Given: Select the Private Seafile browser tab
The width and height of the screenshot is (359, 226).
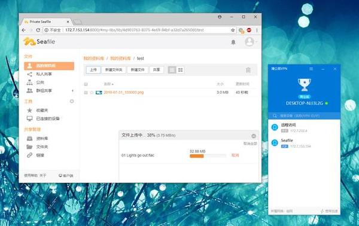Looking at the screenshot, I should [x=46, y=22].
